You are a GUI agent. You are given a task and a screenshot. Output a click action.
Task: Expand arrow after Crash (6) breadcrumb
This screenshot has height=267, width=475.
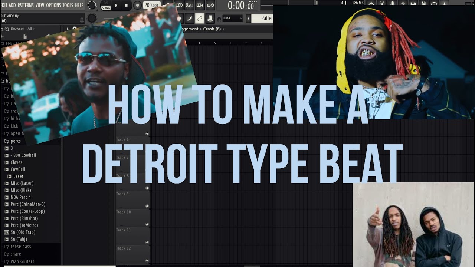coord(224,29)
